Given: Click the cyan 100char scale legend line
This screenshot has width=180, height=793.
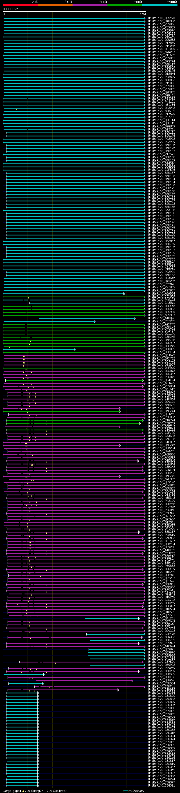Looking at the screenshot, I should coord(125,790).
